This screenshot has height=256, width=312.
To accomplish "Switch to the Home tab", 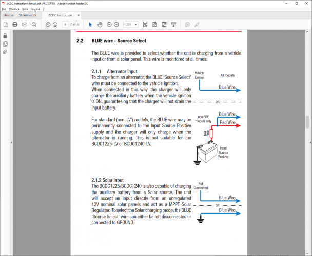I will pyautogui.click(x=8, y=15).
